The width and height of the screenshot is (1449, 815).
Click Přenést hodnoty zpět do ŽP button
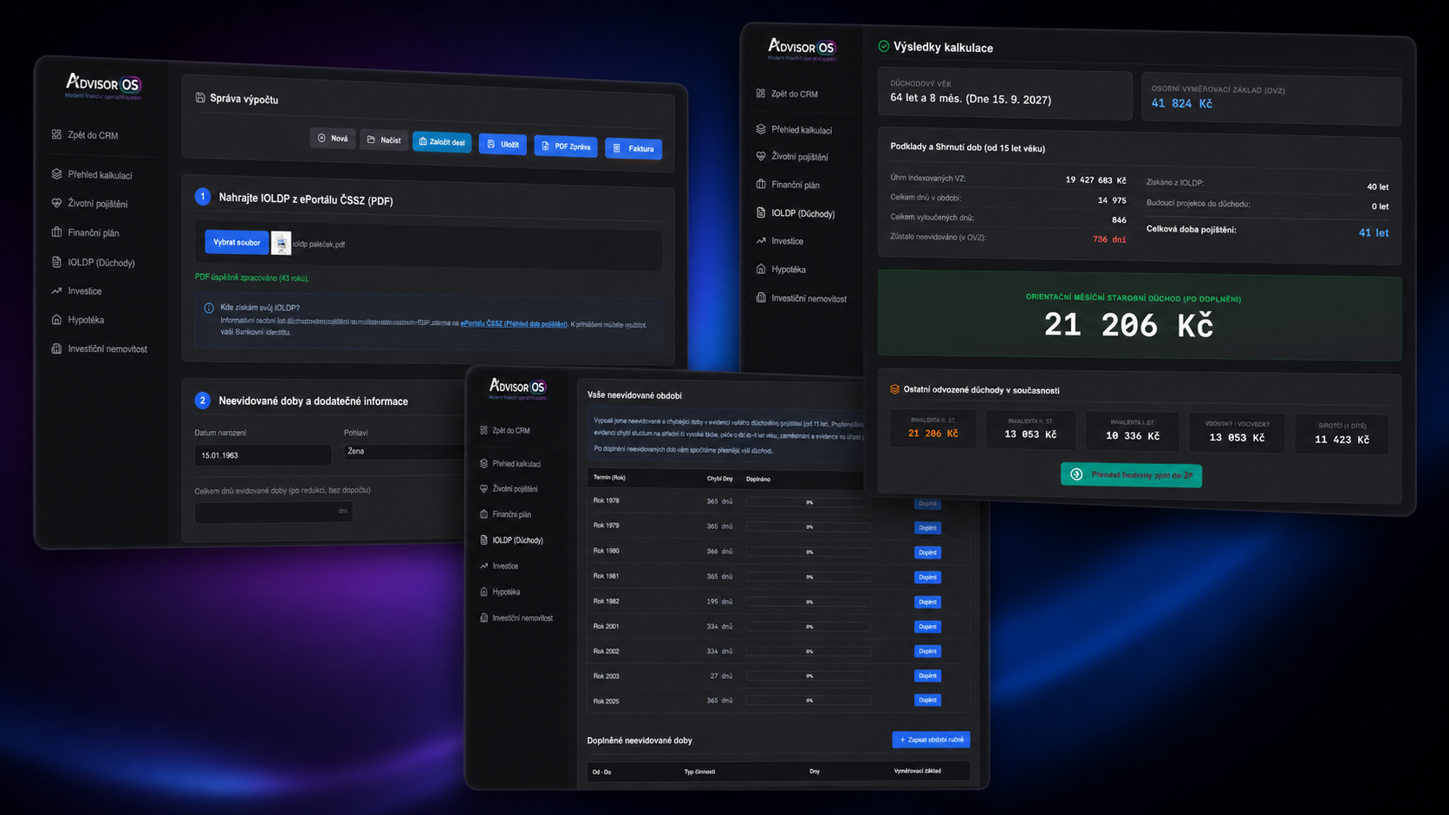coord(1131,475)
